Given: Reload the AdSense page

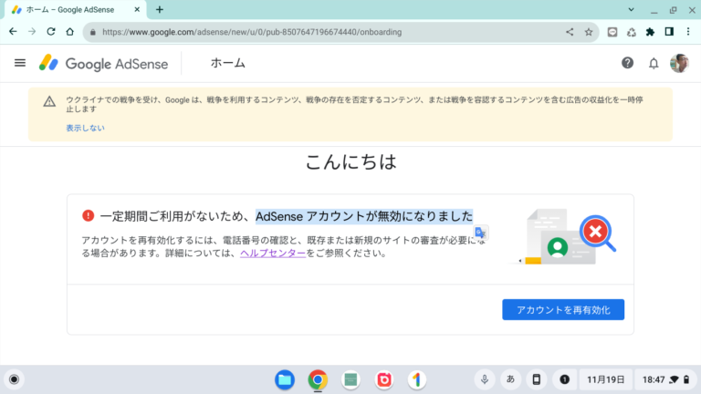Looking at the screenshot, I should pos(51,32).
